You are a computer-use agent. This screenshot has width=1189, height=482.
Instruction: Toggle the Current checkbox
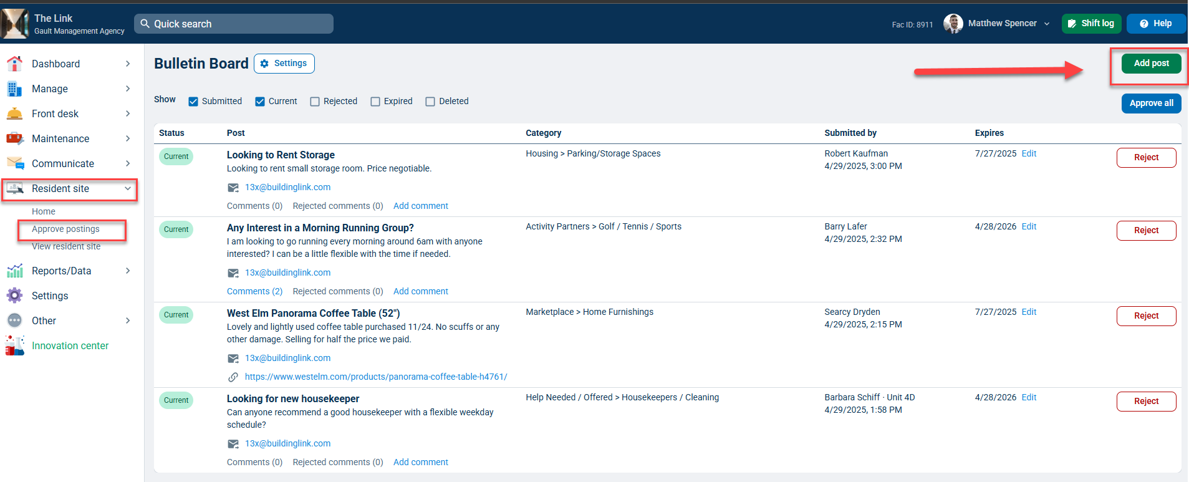(x=260, y=102)
